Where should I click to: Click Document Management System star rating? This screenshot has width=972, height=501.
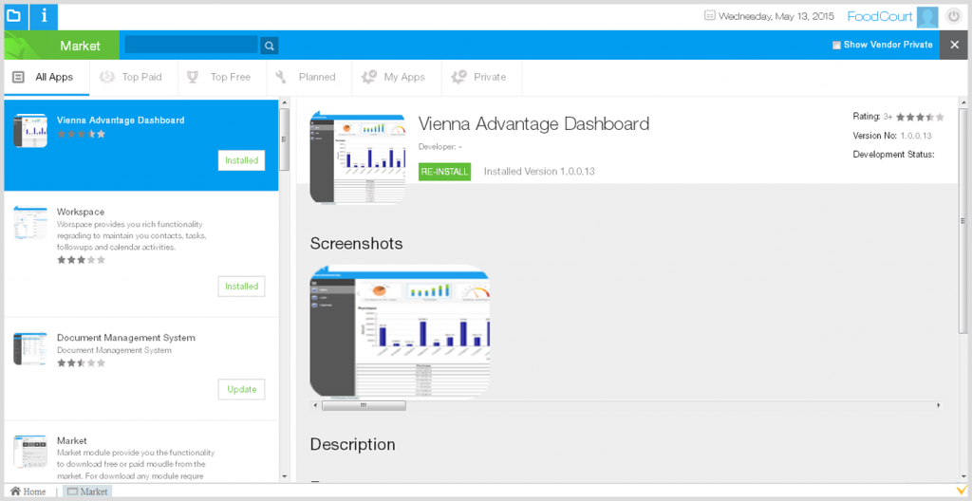click(x=82, y=362)
